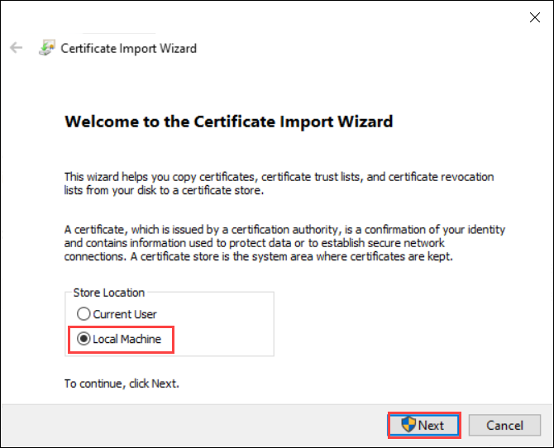Viewport: 554px width, 448px height.
Task: Click the Welcome to the Certificate Import Wizard heading
Action: 228,122
